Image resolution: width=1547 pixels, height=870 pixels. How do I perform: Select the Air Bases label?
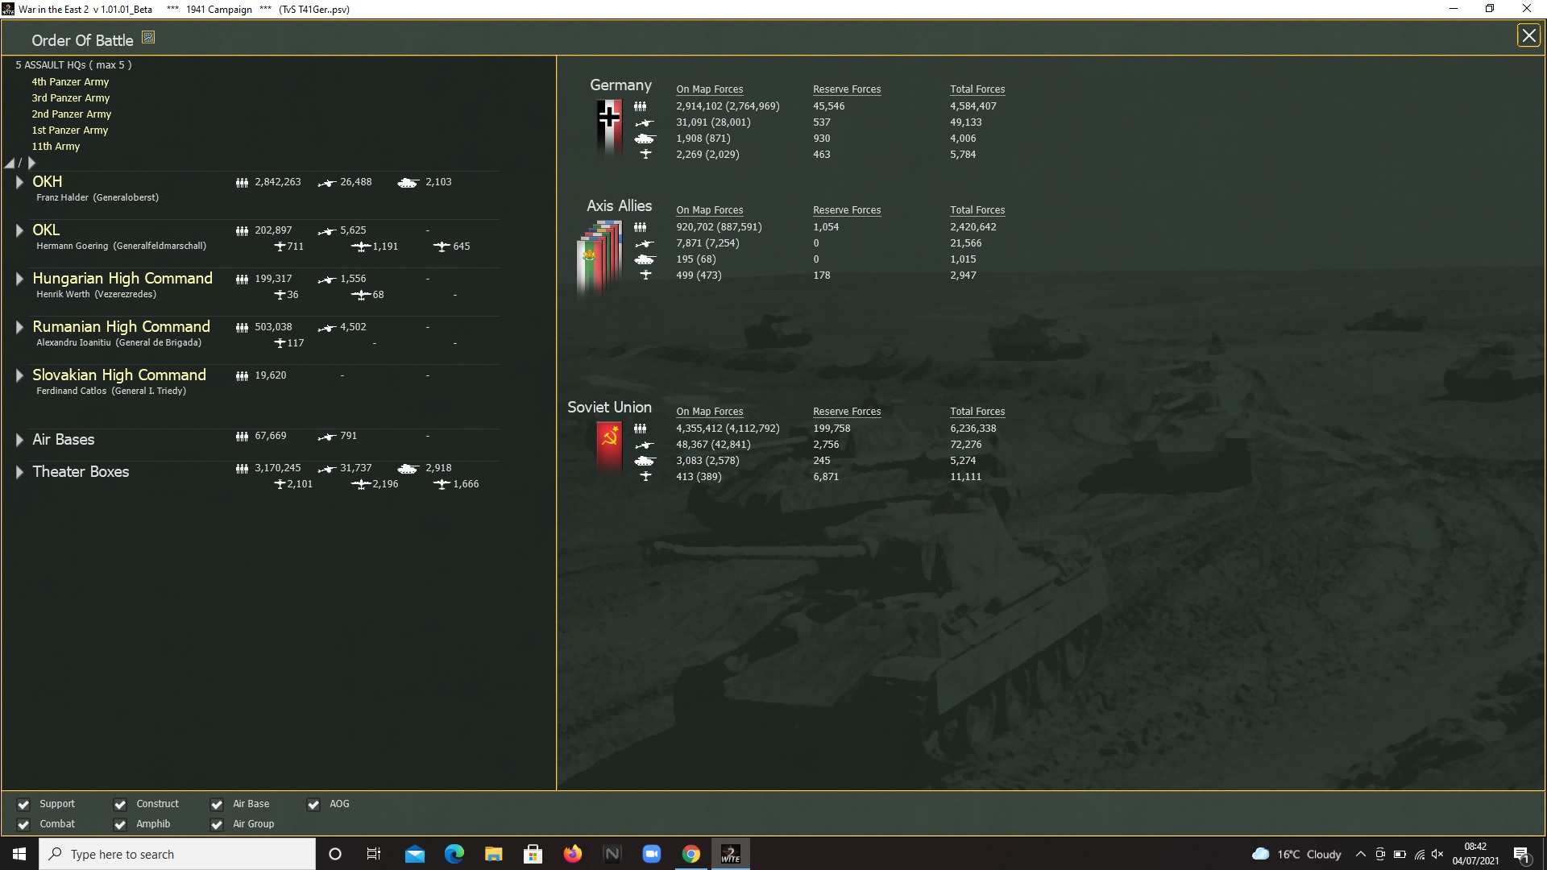pos(63,440)
